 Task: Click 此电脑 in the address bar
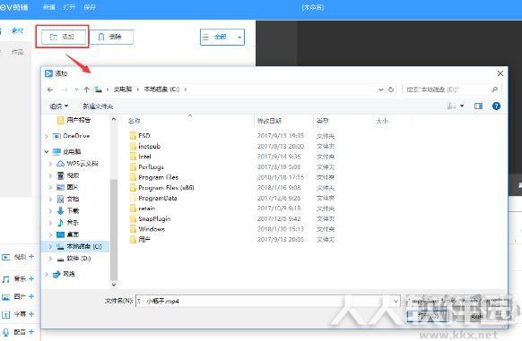[x=123, y=90]
